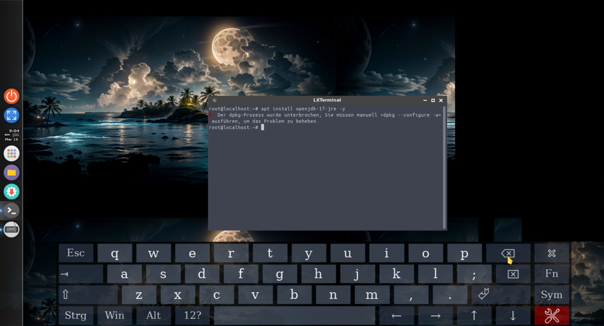Click the red power icon in the dock
This screenshot has width=604, height=326.
(11, 95)
